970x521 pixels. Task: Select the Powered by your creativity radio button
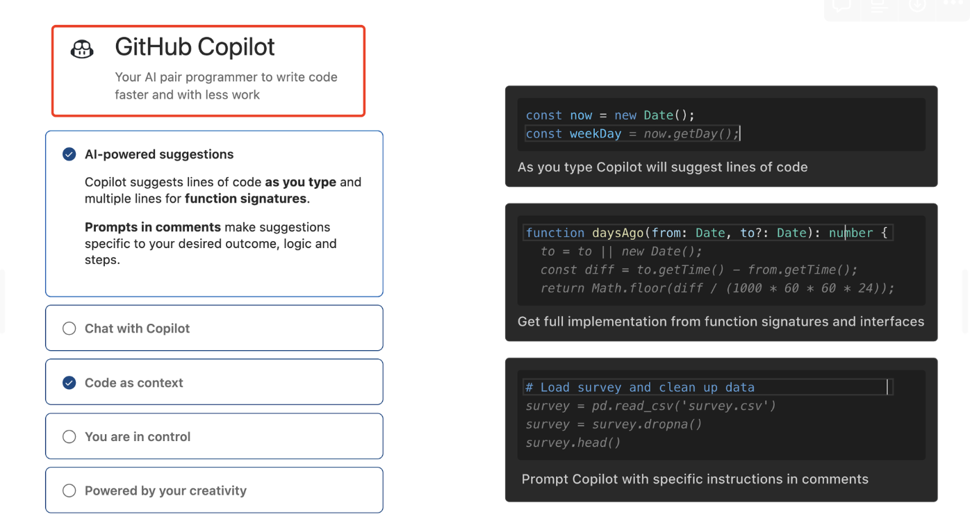pyautogui.click(x=69, y=490)
